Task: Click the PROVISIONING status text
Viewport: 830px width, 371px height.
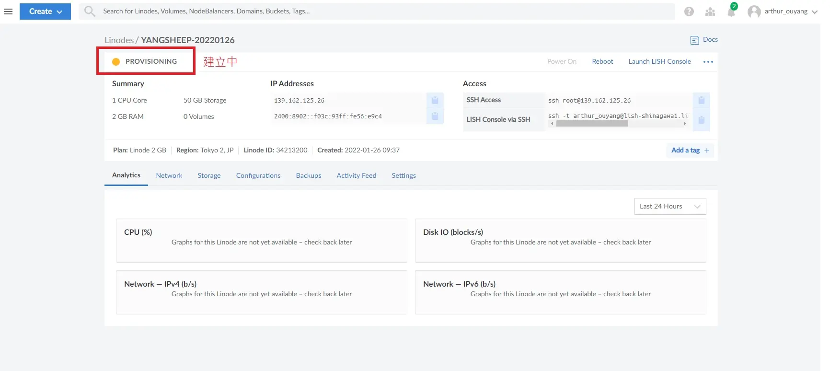Action: [151, 62]
